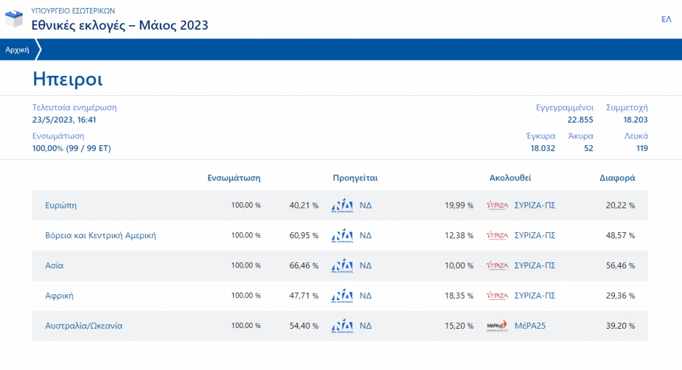Screen dimensions: 682x370
Task: Click the ΣΥΡΙΖΑ logo in Ευρώπη row
Action: pyautogui.click(x=497, y=206)
